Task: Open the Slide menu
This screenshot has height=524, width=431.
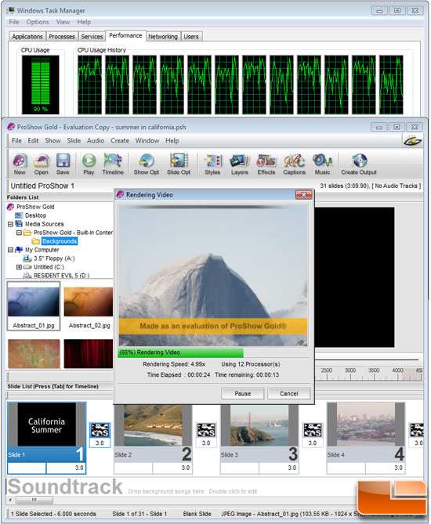Action: coord(74,141)
